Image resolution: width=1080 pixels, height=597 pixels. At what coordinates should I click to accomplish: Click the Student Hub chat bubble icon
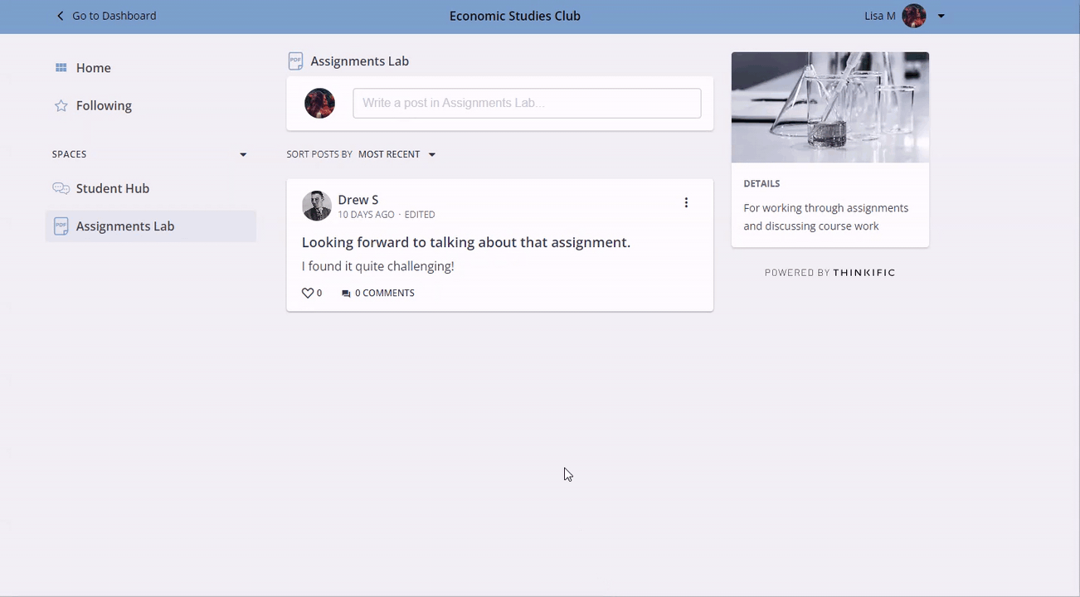[61, 188]
